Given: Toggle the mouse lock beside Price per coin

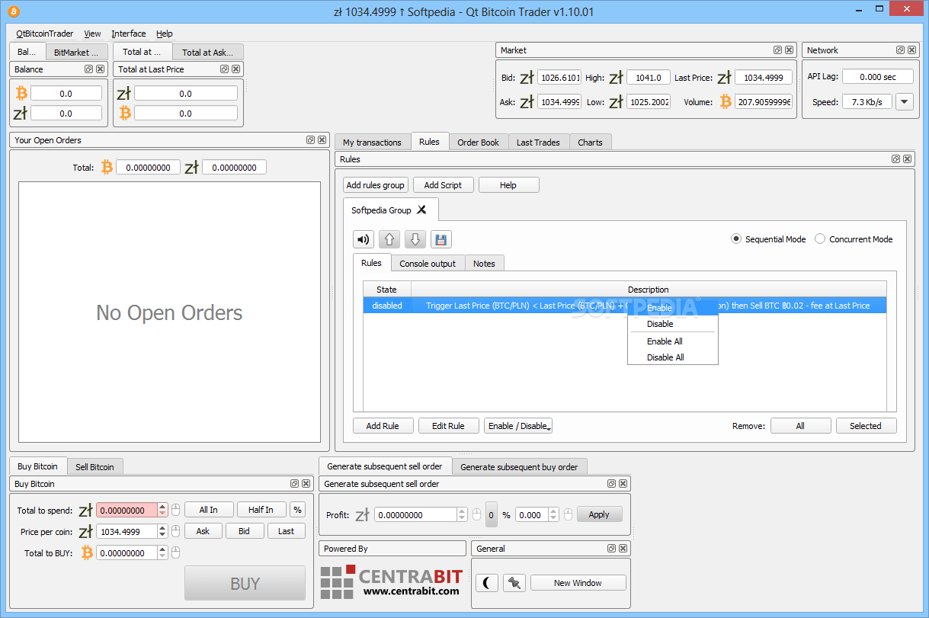Looking at the screenshot, I should (175, 531).
